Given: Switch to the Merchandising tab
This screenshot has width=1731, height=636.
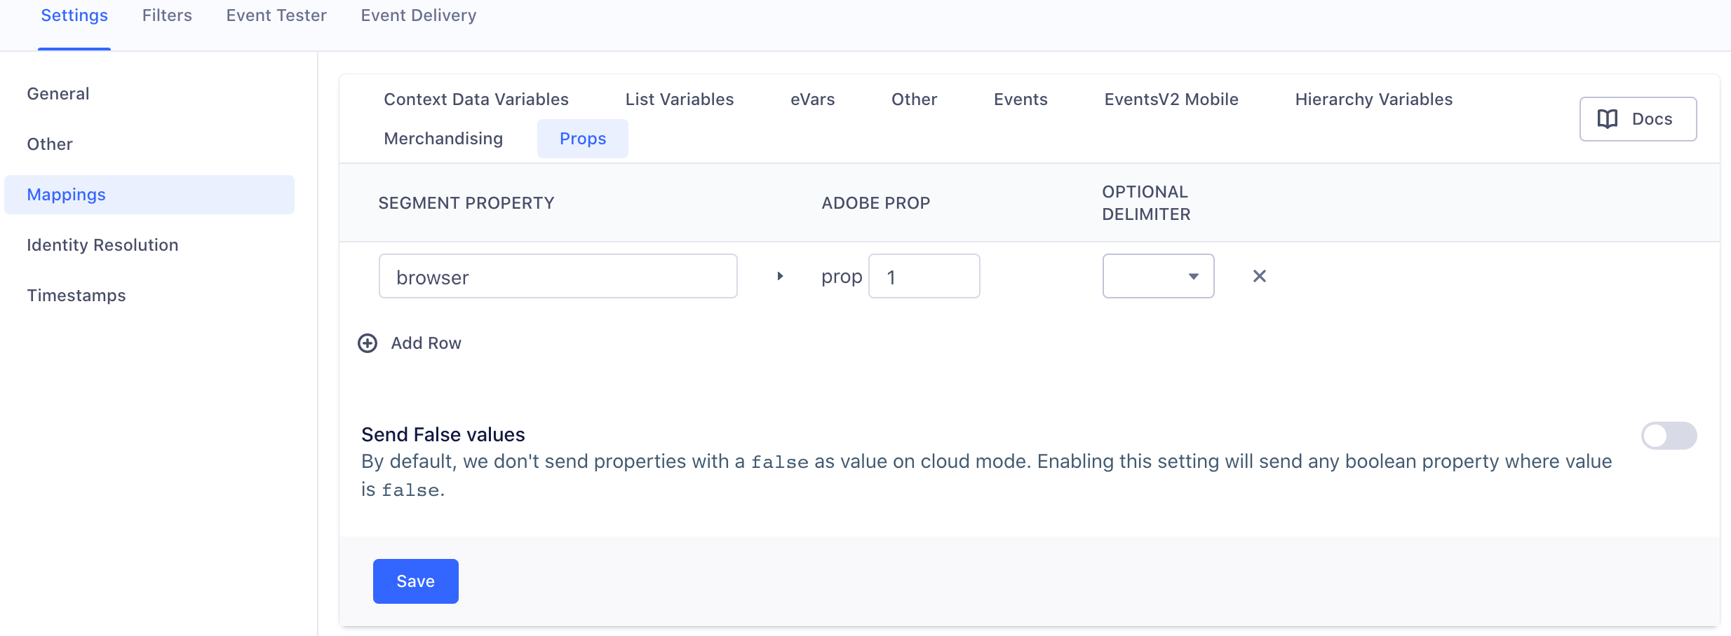Looking at the screenshot, I should click(x=443, y=138).
